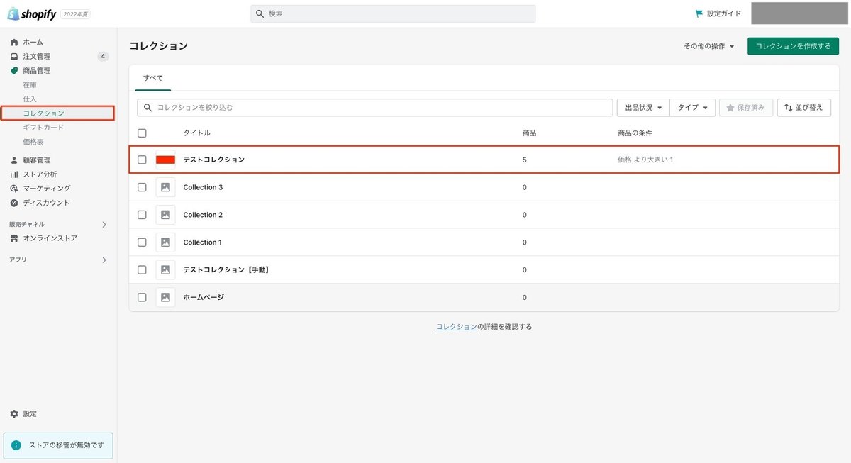Screen dimensions: 851x463
Task: Open the 出品状況 filter dropdown
Action: (643, 108)
